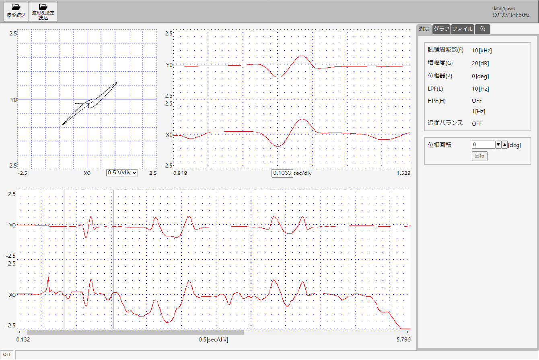Image resolution: width=539 pixels, height=360 pixels.
Task: Click the 波形&設定読込 load button
Action: tap(43, 11)
